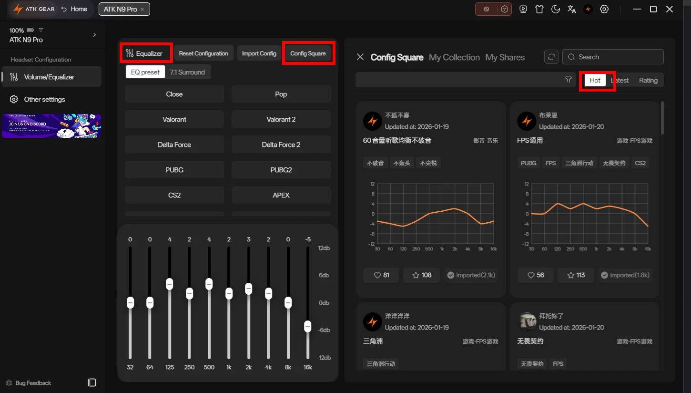This screenshot has width=691, height=393.
Task: Click the 不尖锐 tag
Action: [428, 163]
